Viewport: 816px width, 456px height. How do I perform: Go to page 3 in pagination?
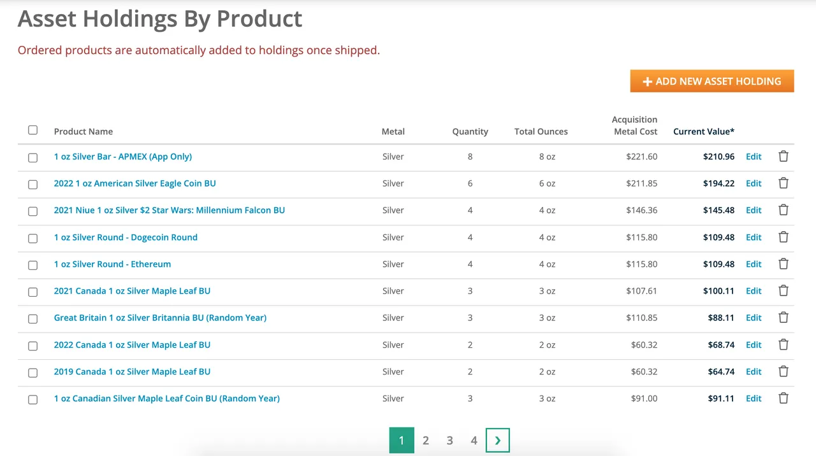(449, 441)
